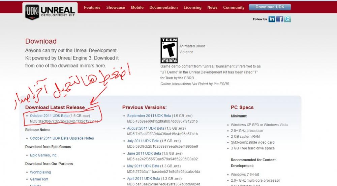Select the September 2011 MD5 hash 43b8ee60
This screenshot has height=186, width=337.
162,121
